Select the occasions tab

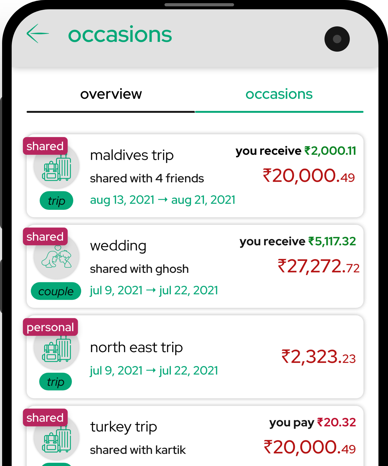coord(279,94)
